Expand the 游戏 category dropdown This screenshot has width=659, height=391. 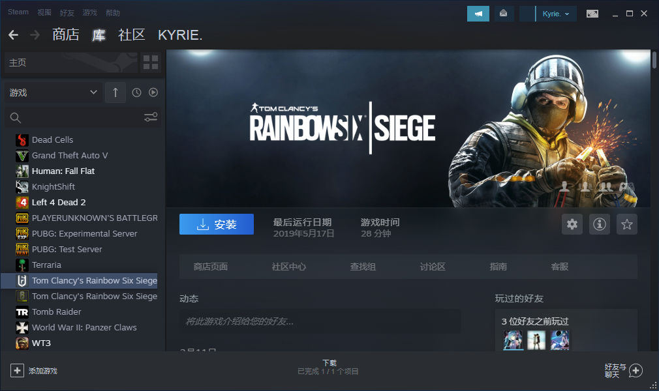coord(53,93)
